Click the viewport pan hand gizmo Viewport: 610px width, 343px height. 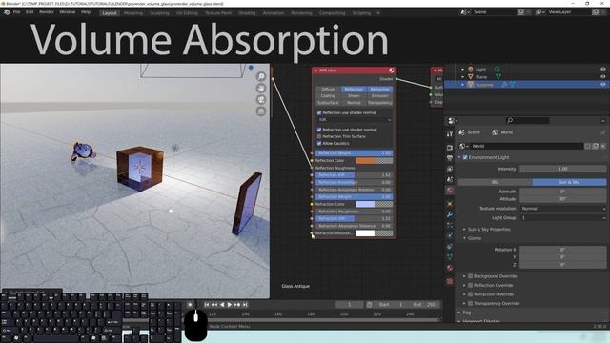pos(261,89)
